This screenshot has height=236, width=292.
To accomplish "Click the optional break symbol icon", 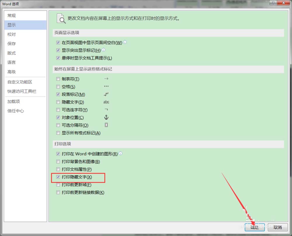I will pyautogui.click(x=106, y=125).
